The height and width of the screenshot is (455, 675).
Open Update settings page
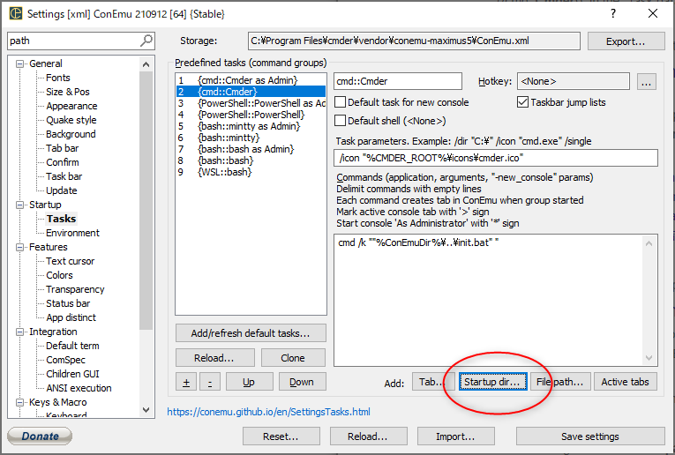click(x=62, y=190)
